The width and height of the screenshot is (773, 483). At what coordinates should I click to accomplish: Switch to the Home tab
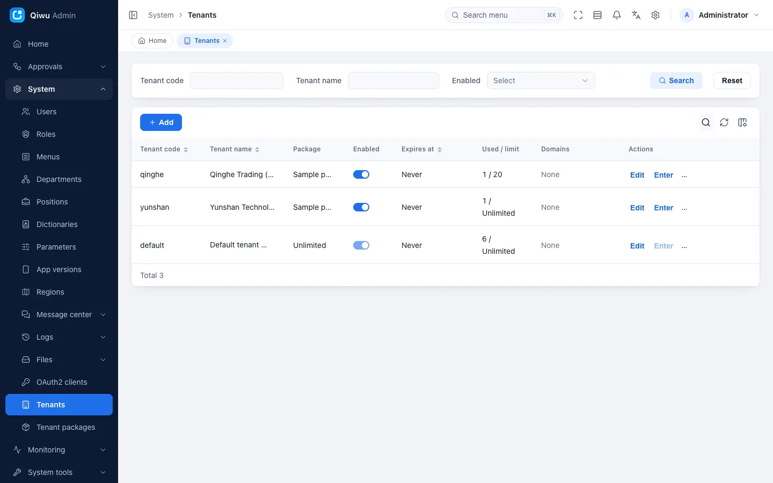tap(152, 41)
